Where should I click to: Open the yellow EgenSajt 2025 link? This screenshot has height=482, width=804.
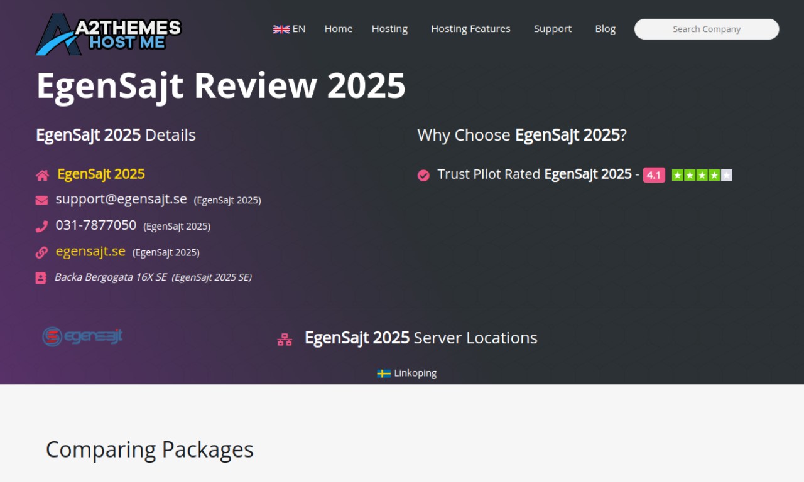point(101,174)
